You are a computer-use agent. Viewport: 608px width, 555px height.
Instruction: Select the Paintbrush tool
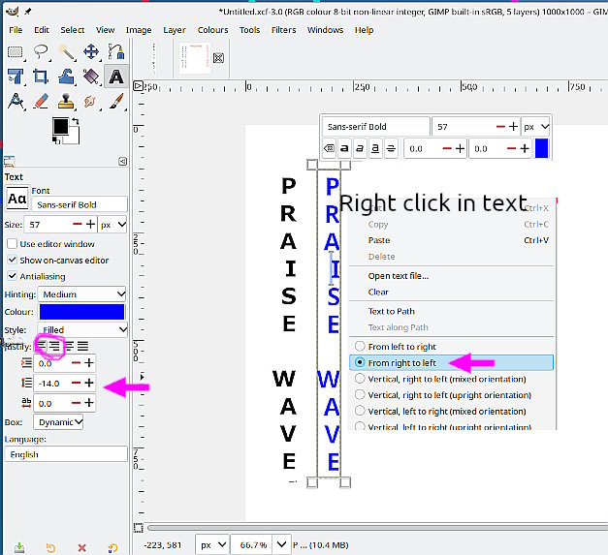coord(116,102)
